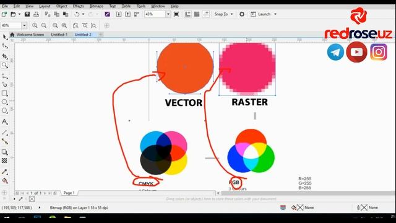Switch to the Welcome Screen tab
This screenshot has width=396, height=223.
(30, 35)
